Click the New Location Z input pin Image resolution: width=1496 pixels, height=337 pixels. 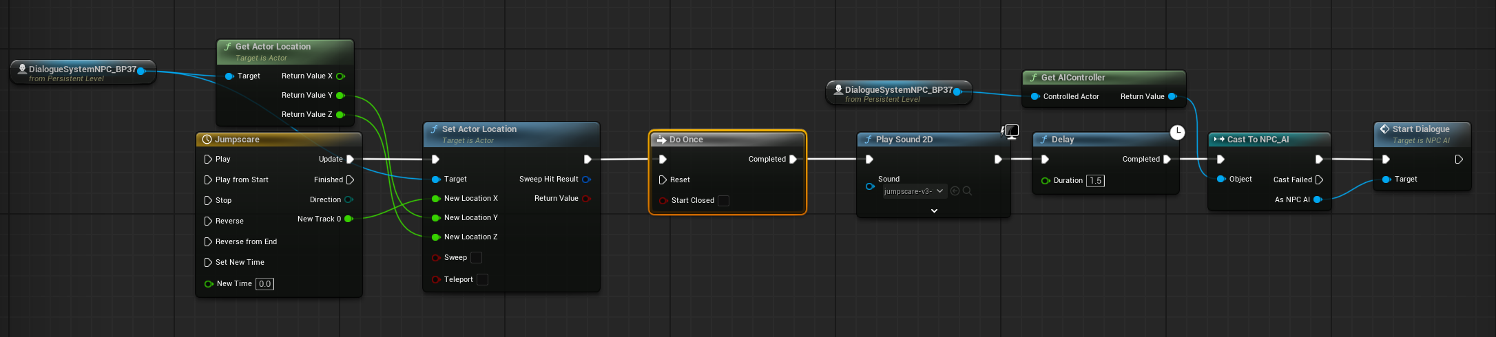436,237
